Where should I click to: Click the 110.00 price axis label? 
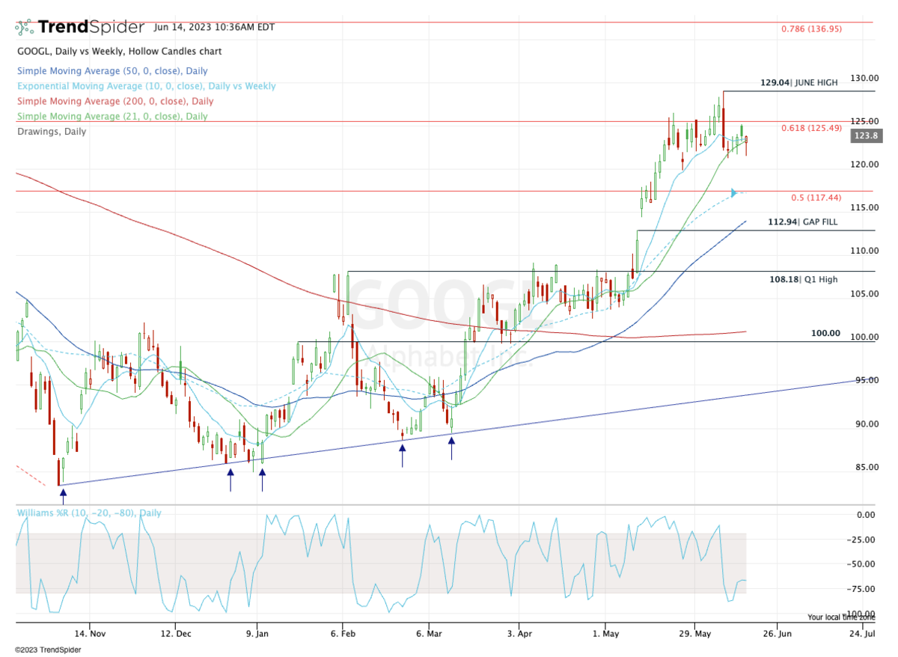click(864, 251)
